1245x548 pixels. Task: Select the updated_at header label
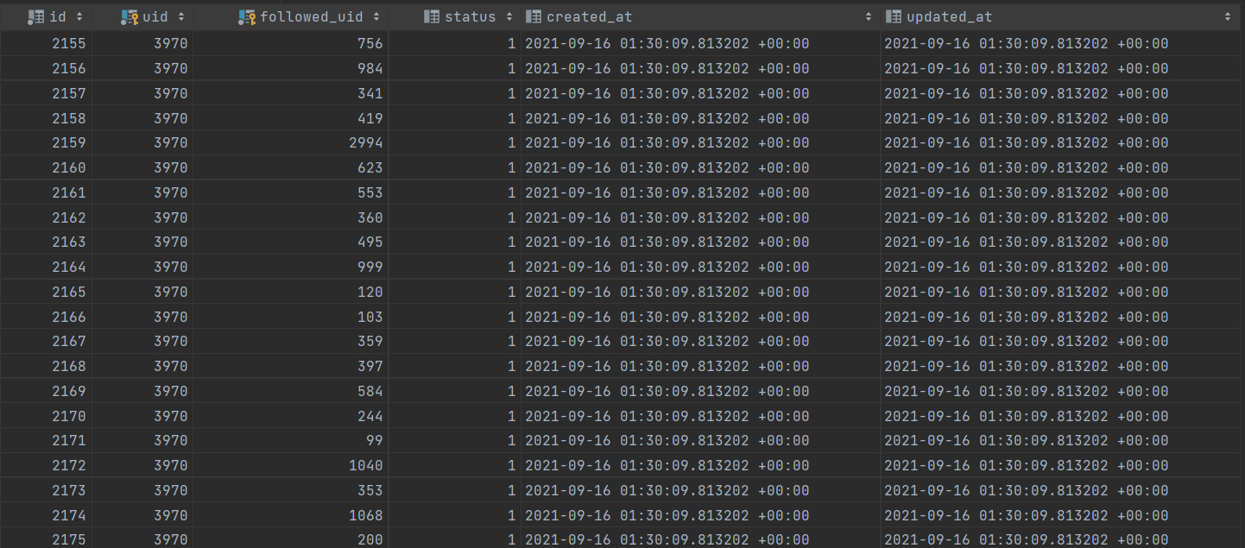950,17
